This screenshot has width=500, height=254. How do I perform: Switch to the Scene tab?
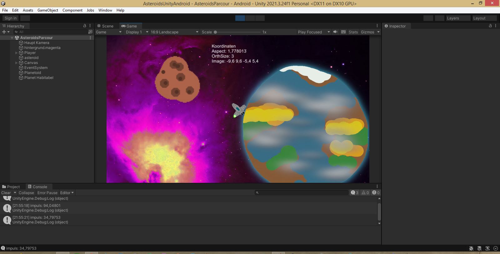pos(105,26)
